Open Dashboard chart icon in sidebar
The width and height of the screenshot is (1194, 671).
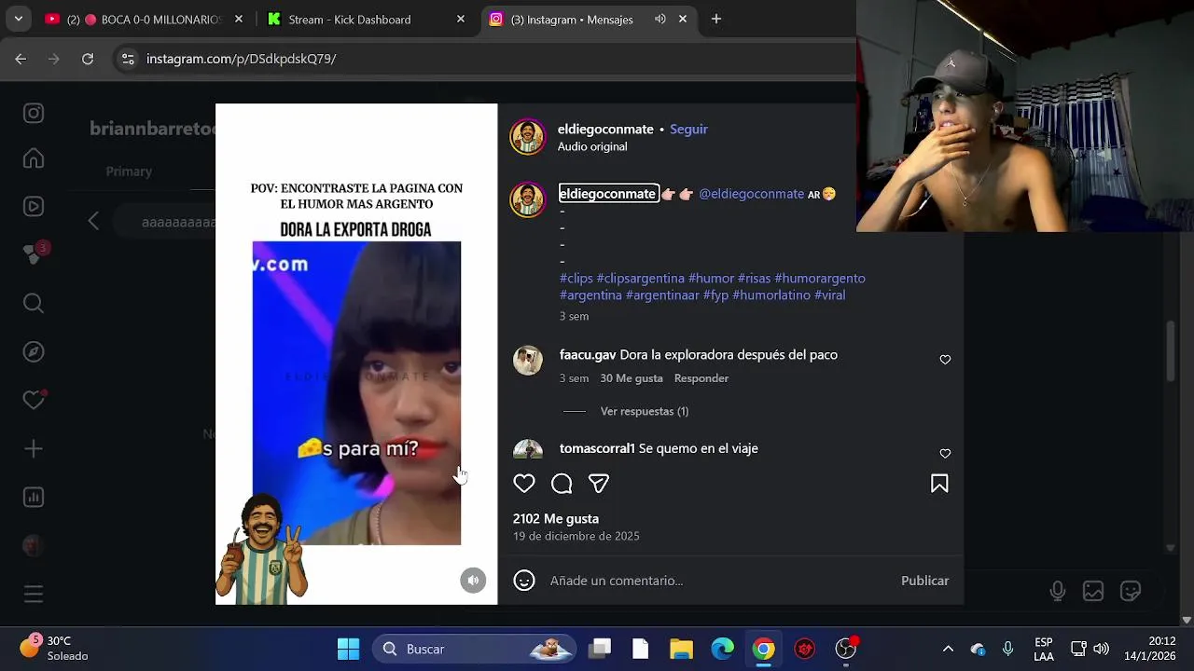[x=34, y=497]
